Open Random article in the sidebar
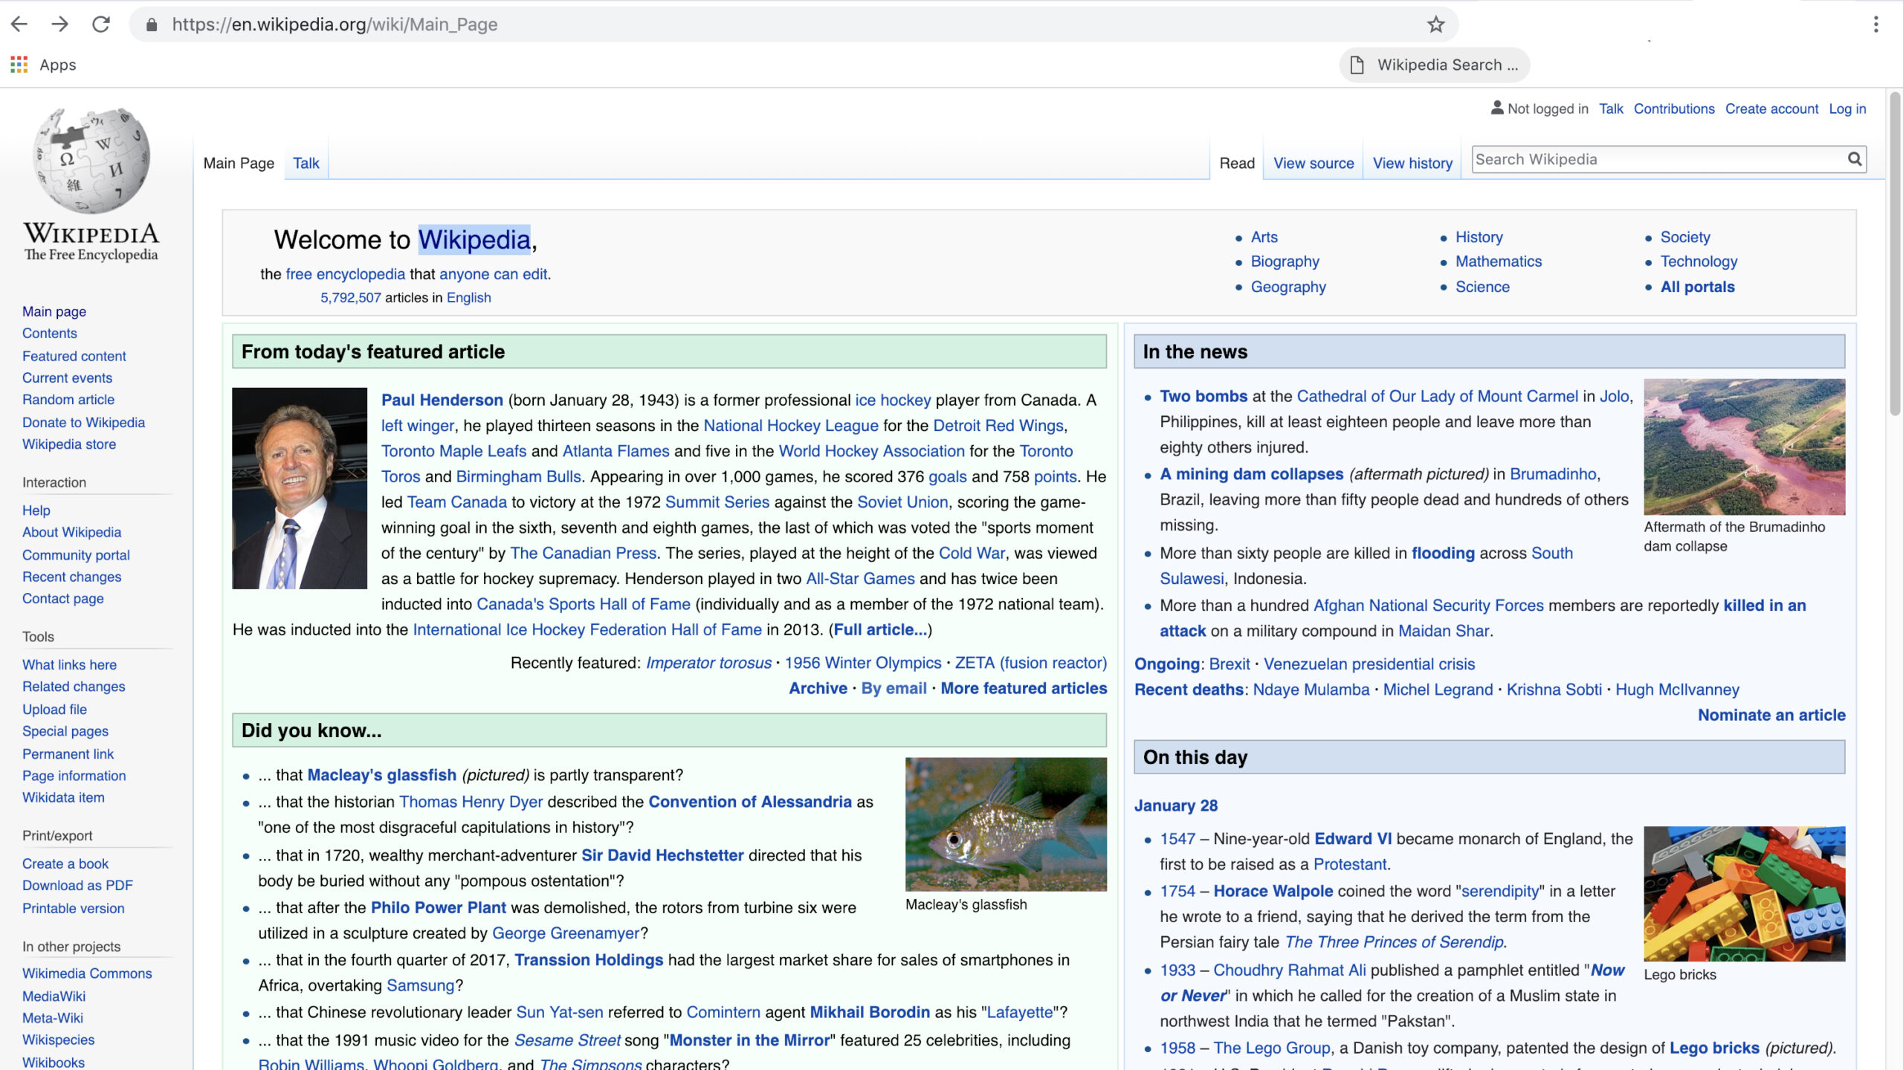Image resolution: width=1903 pixels, height=1070 pixels. 68,399
